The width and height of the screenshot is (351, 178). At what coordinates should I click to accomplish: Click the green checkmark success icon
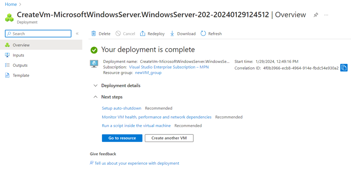[x=94, y=50]
